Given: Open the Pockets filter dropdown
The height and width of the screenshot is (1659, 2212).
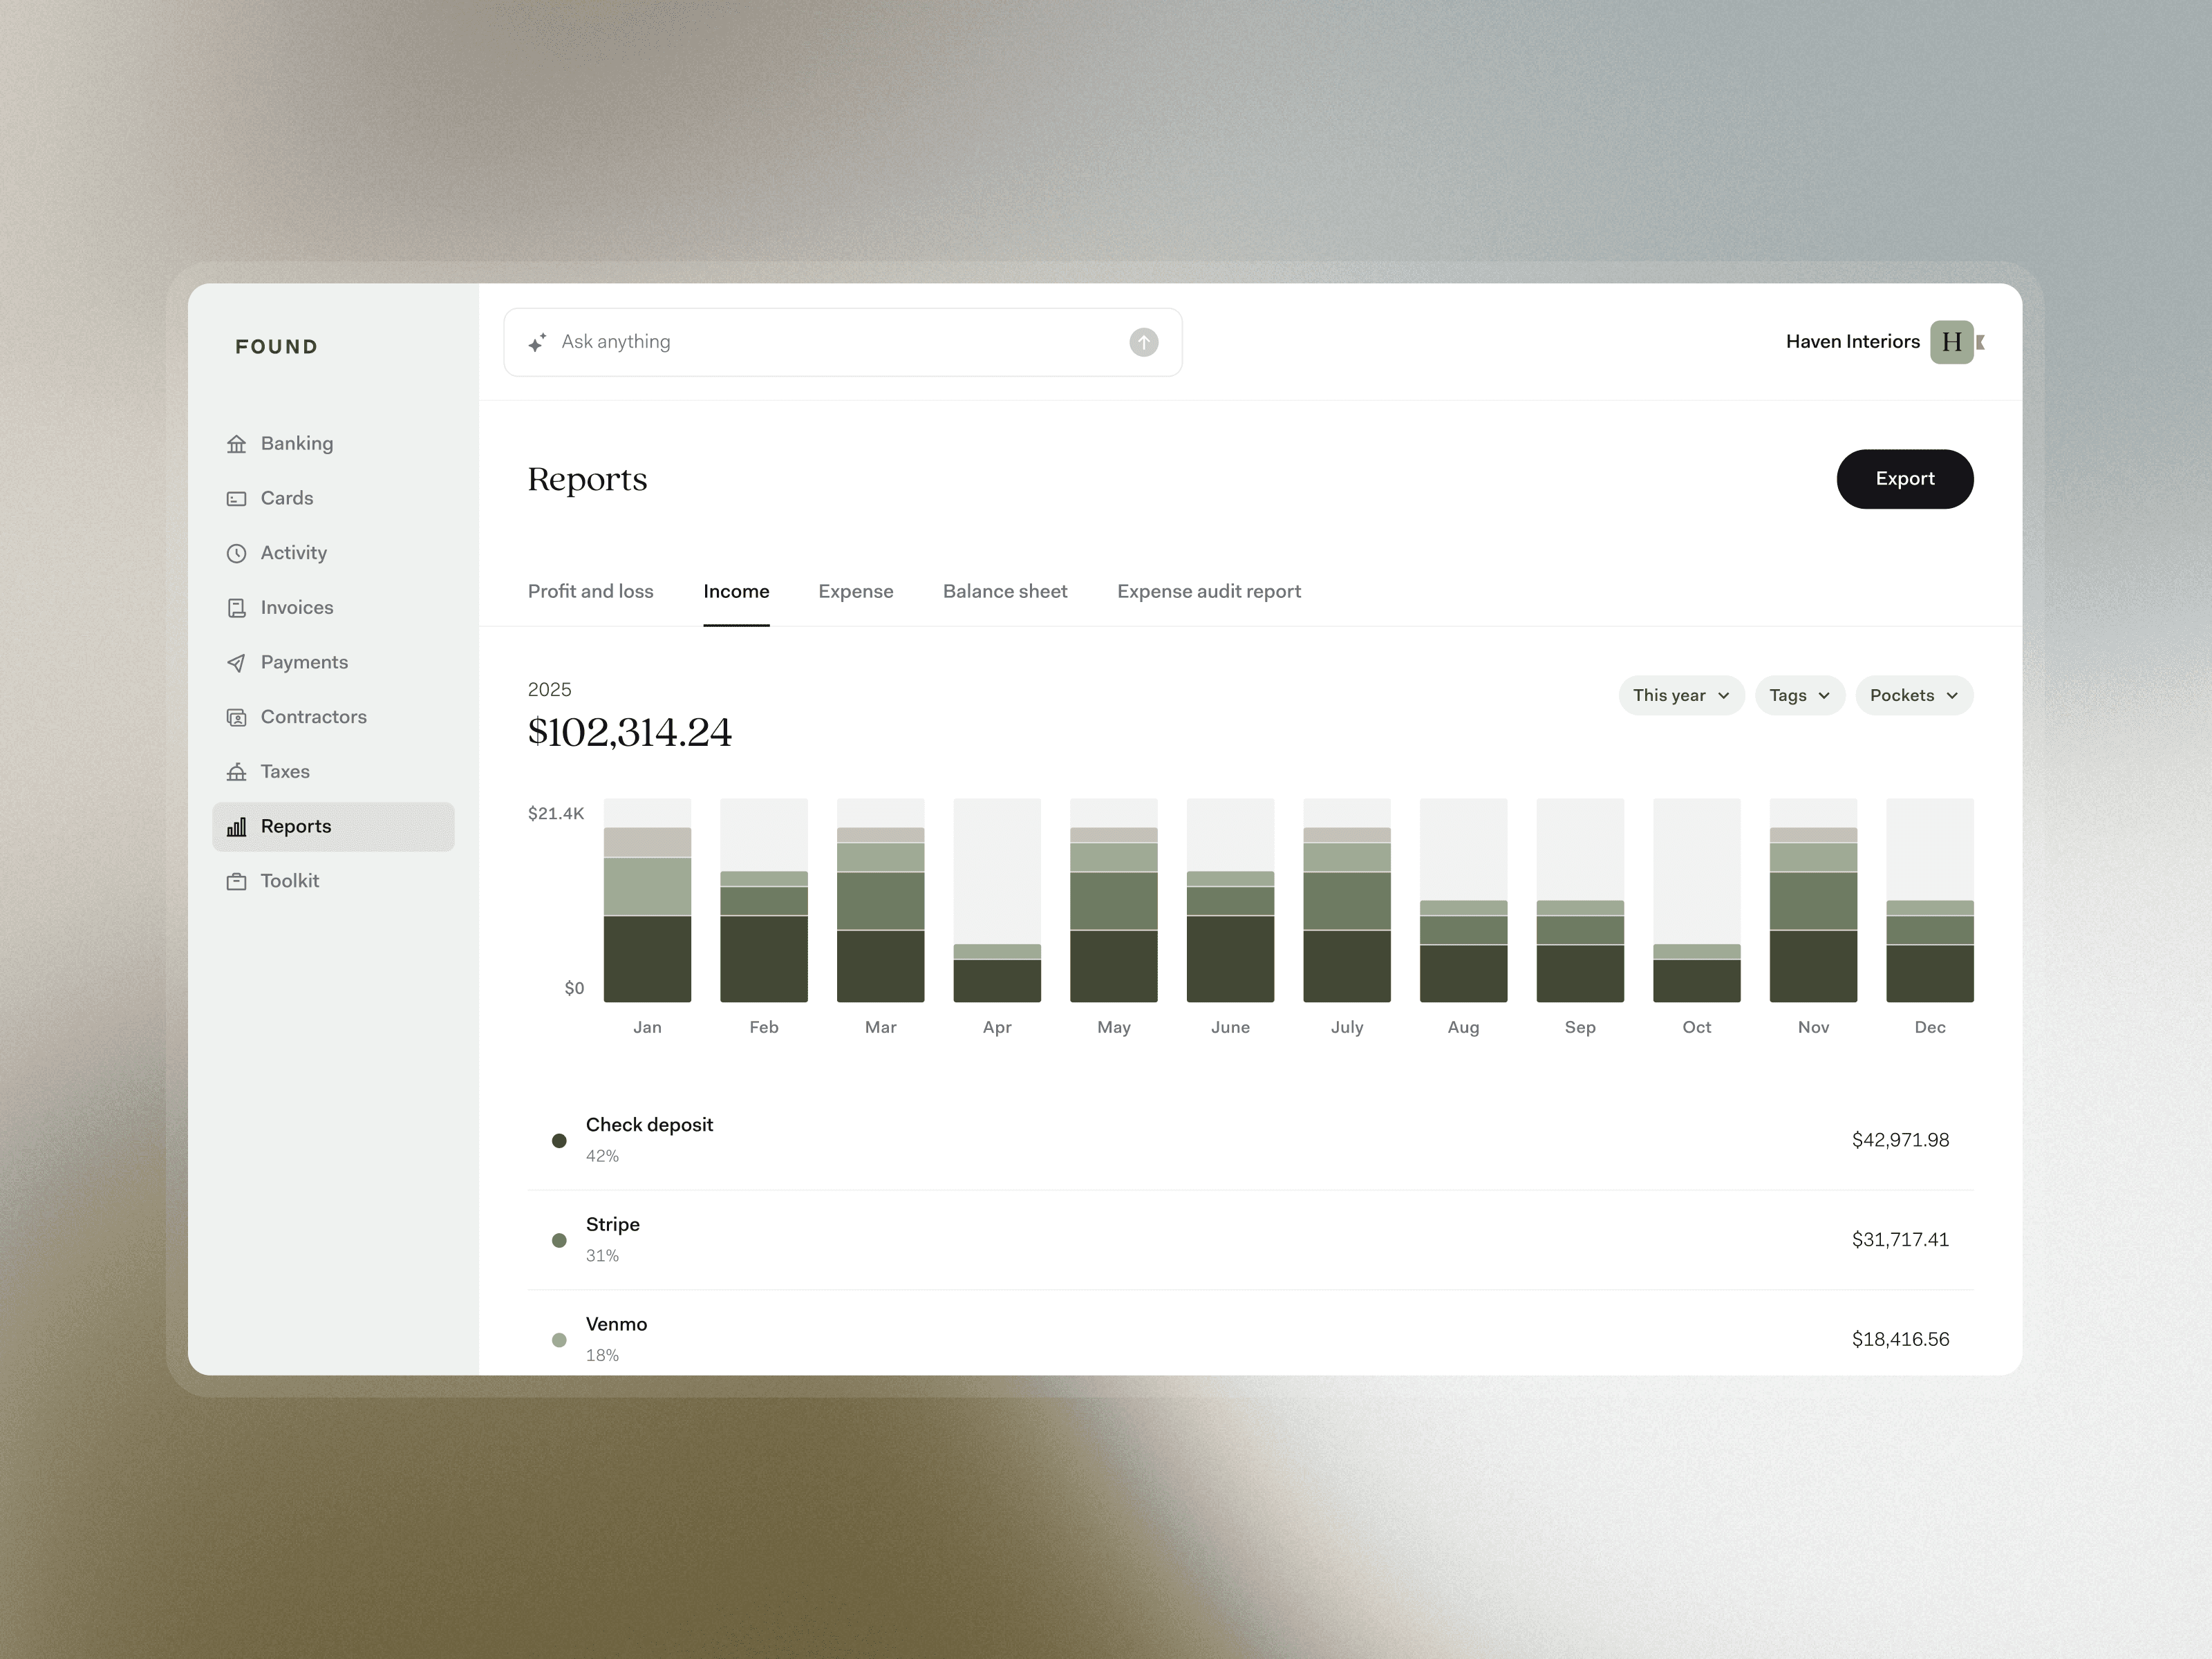Looking at the screenshot, I should pyautogui.click(x=1913, y=696).
